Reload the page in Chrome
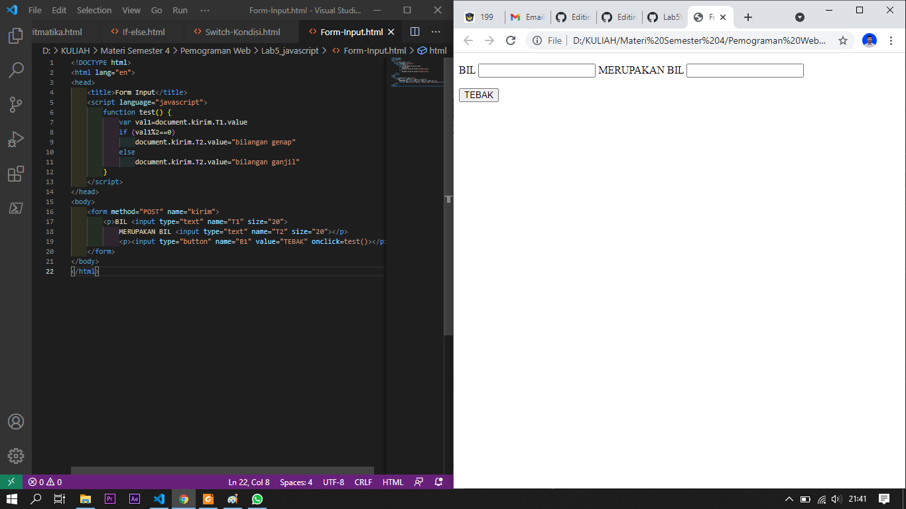This screenshot has width=906, height=509. point(511,40)
